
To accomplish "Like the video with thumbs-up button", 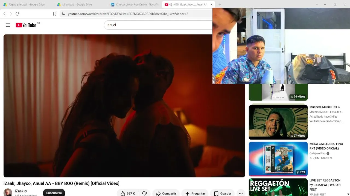I will [128, 193].
